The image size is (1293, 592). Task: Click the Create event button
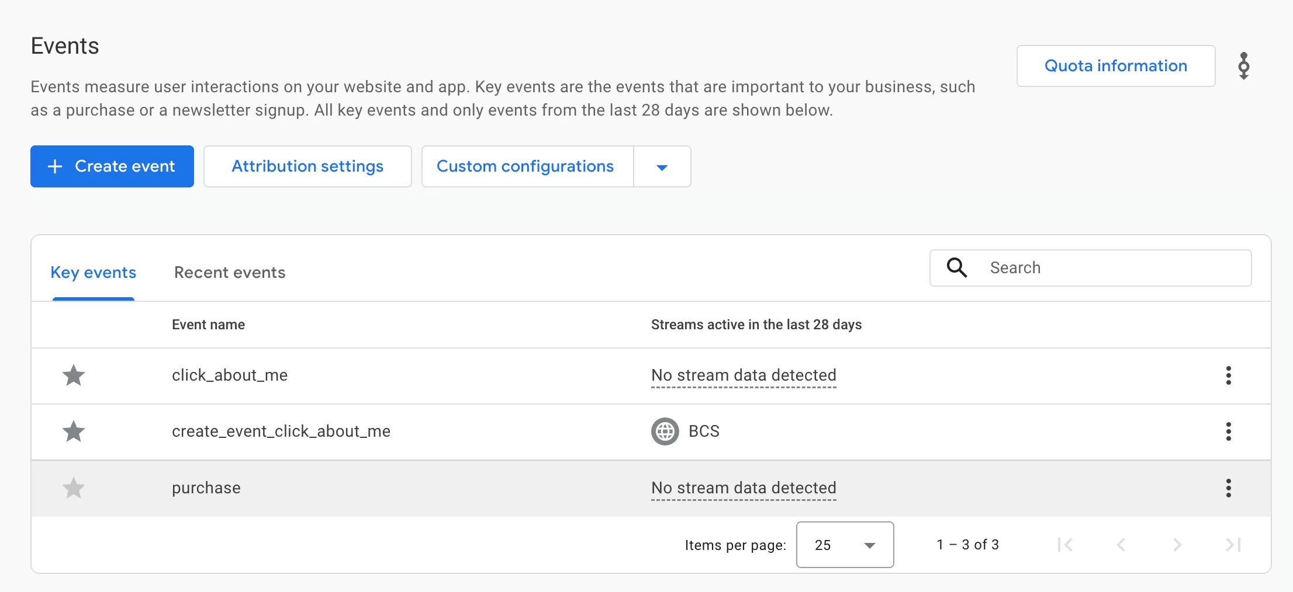tap(112, 166)
